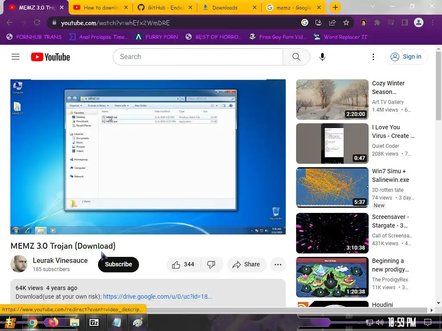Switch to the GitHub tab
Screen dimensions: 442x331
165,8
